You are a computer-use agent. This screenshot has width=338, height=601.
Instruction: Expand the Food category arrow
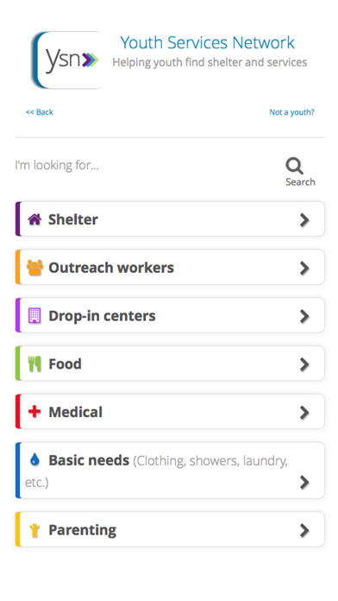tap(304, 364)
